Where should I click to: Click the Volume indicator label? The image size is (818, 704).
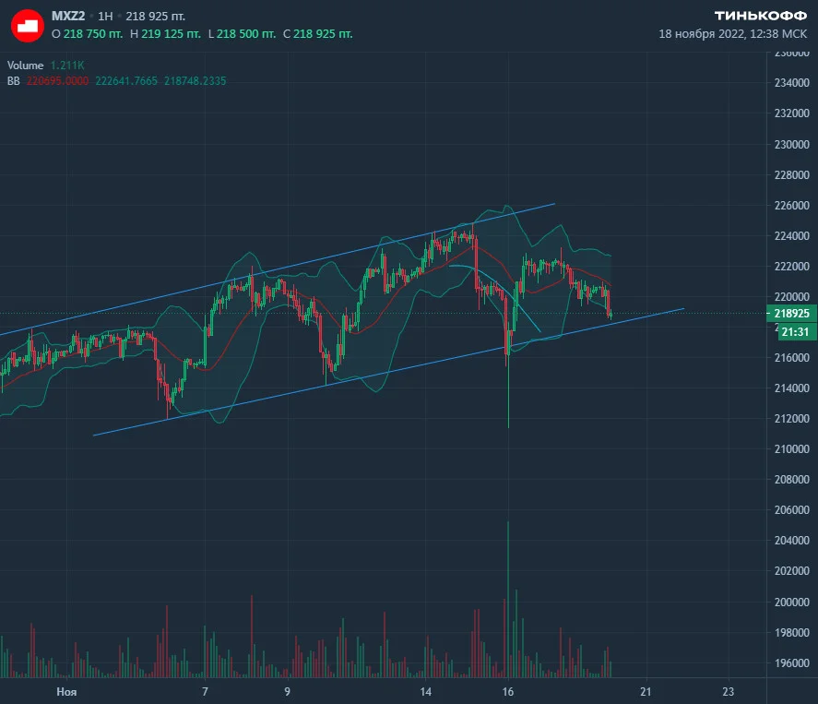pyautogui.click(x=25, y=66)
